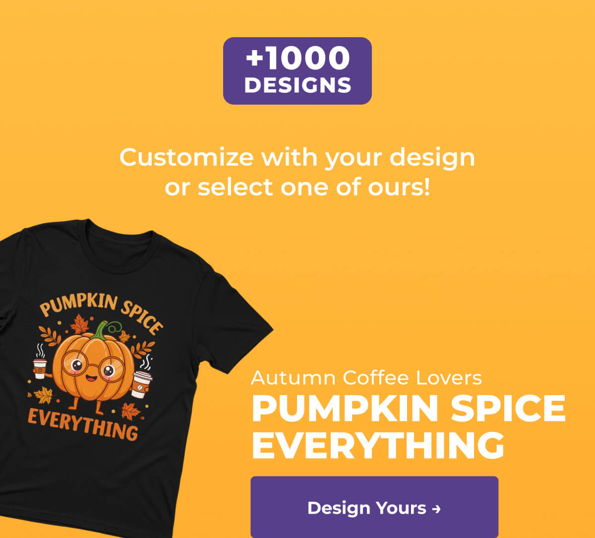Click the larger coffee cup with bean logo
The width and height of the screenshot is (595, 538).
142,384
